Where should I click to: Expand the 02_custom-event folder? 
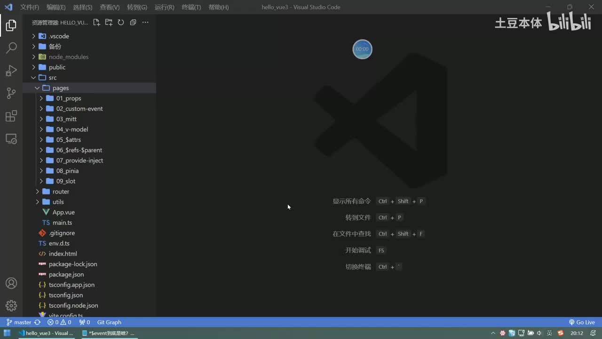89,109
